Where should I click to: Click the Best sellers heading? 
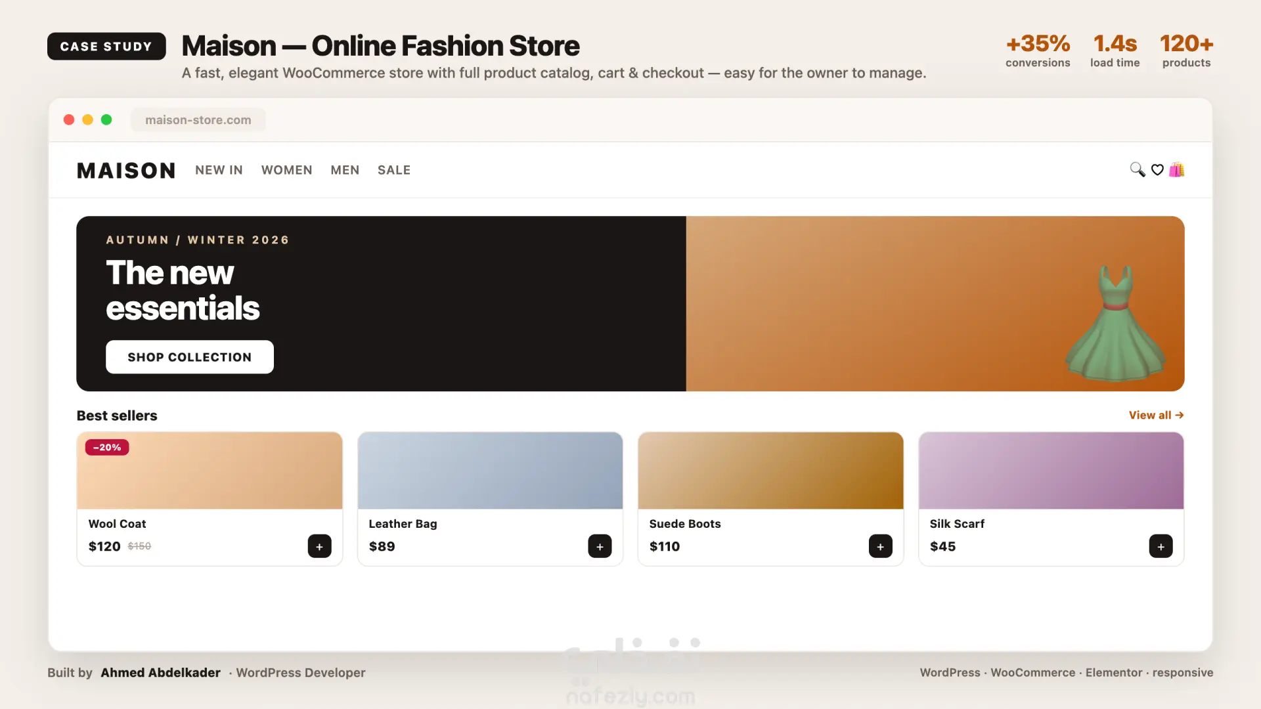[117, 416]
